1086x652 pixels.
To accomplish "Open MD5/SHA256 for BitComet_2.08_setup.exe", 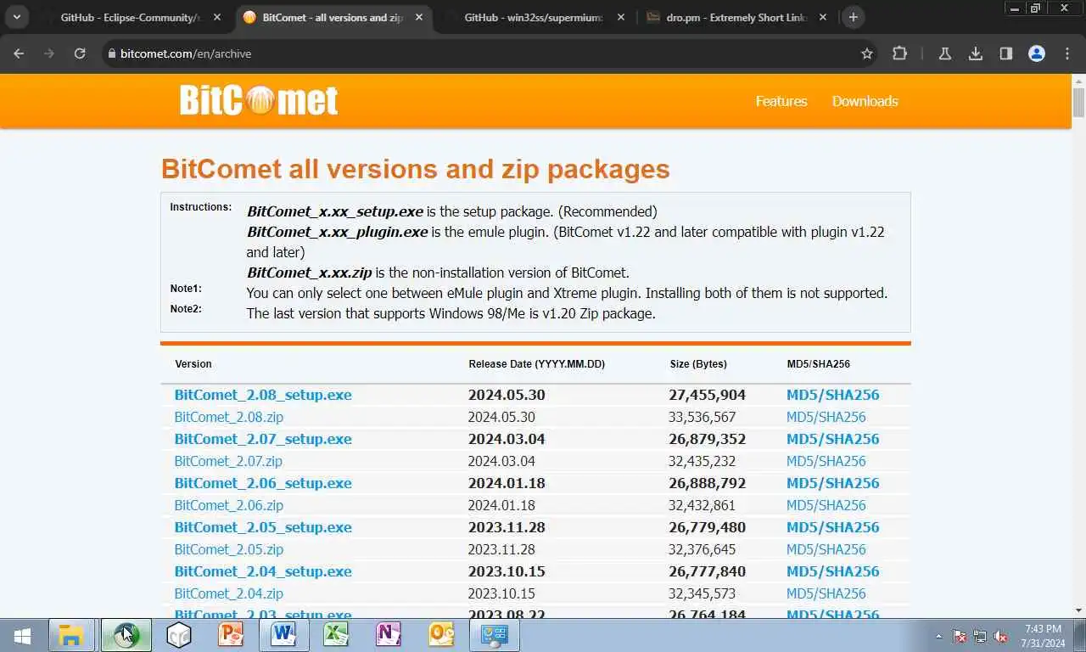I will pyautogui.click(x=833, y=395).
